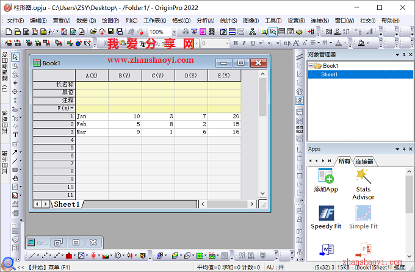
Task: Click the contour plot icon
Action: coord(200,256)
